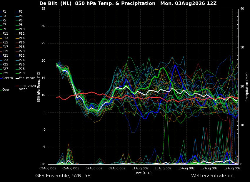Screen dimensions: 250x182
Task: Click the GFS Ensemble, 52N, 5E caption
Action: (63, 176)
